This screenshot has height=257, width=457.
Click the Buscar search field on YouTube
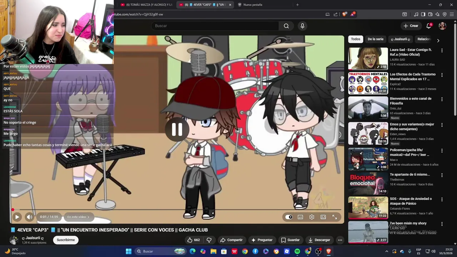tap(215, 26)
